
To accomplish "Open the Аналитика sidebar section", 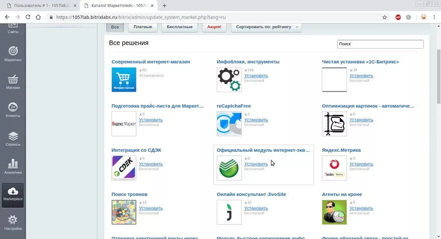I will (x=13, y=166).
